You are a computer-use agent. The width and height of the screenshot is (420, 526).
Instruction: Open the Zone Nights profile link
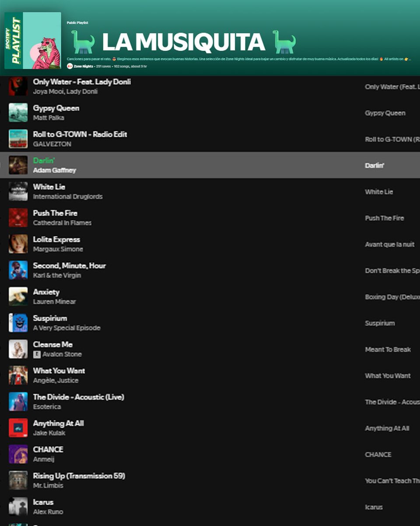click(x=84, y=66)
